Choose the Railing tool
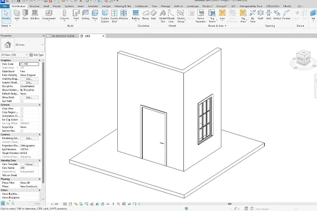 136,15
